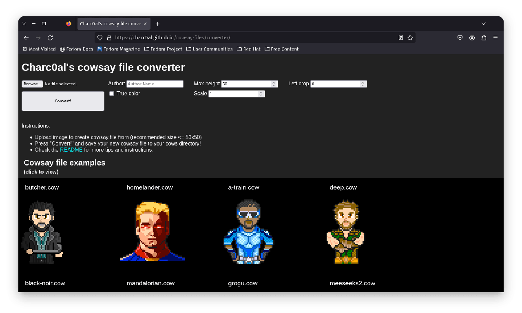Open the Firefox extensions puzzle icon
522x313 pixels.
484,38
